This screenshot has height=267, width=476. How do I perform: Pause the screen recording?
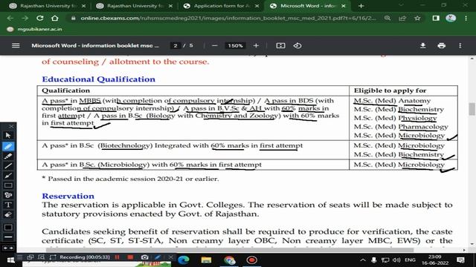click(118, 257)
